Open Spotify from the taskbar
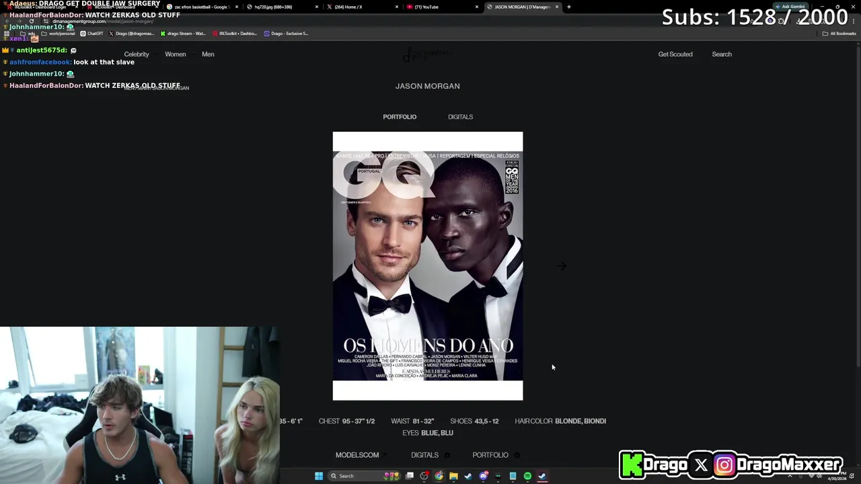Screen dimensions: 861x484 click(527, 476)
